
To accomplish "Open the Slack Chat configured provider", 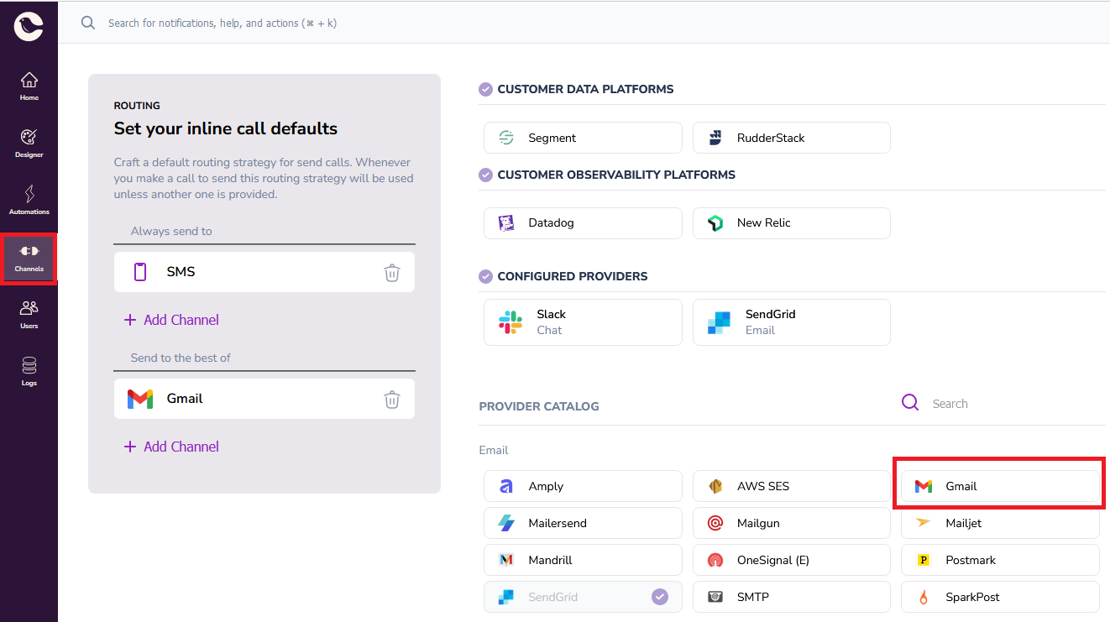I will click(582, 321).
